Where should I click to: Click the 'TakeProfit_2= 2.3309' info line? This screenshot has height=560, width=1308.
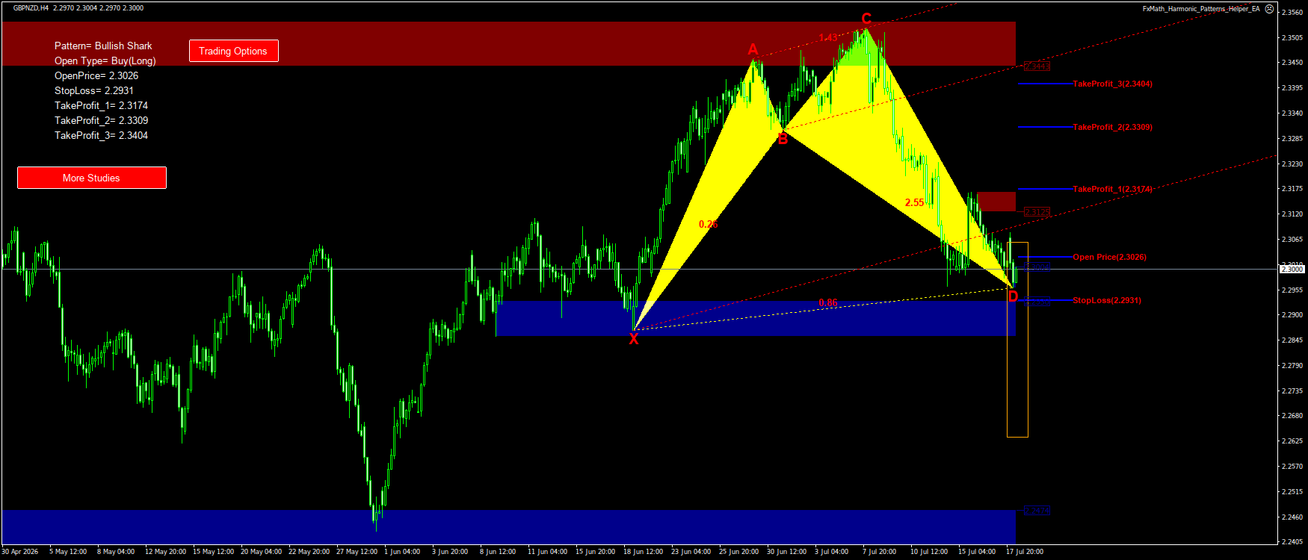[x=101, y=120]
